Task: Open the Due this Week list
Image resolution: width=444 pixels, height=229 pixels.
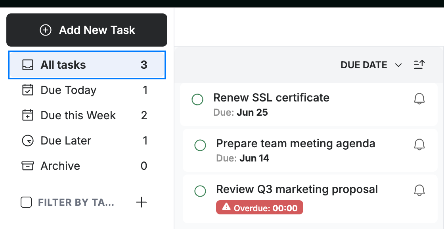Action: (85, 115)
